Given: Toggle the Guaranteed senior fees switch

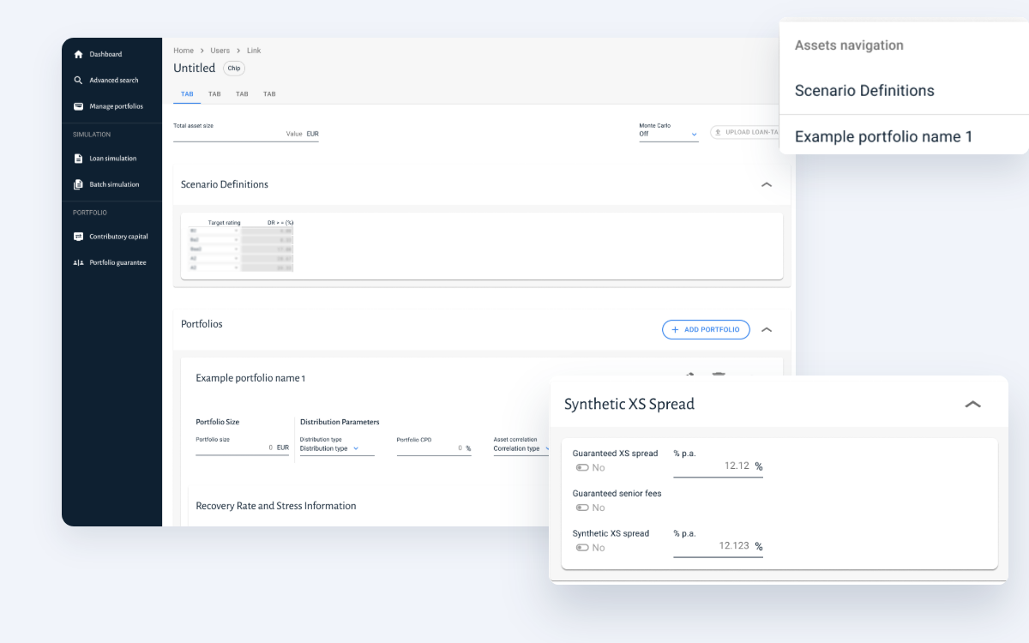Looking at the screenshot, I should pos(582,508).
